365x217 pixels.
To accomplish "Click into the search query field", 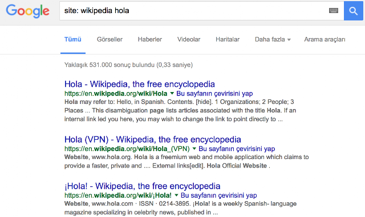I will tap(201, 11).
